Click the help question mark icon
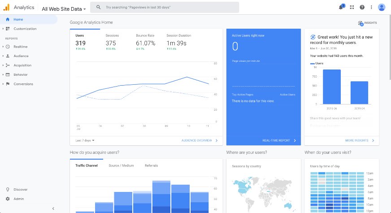 click(362, 7)
